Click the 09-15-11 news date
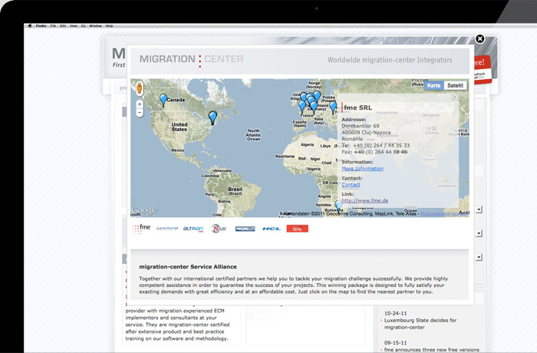The height and width of the screenshot is (353, 537). point(395,343)
